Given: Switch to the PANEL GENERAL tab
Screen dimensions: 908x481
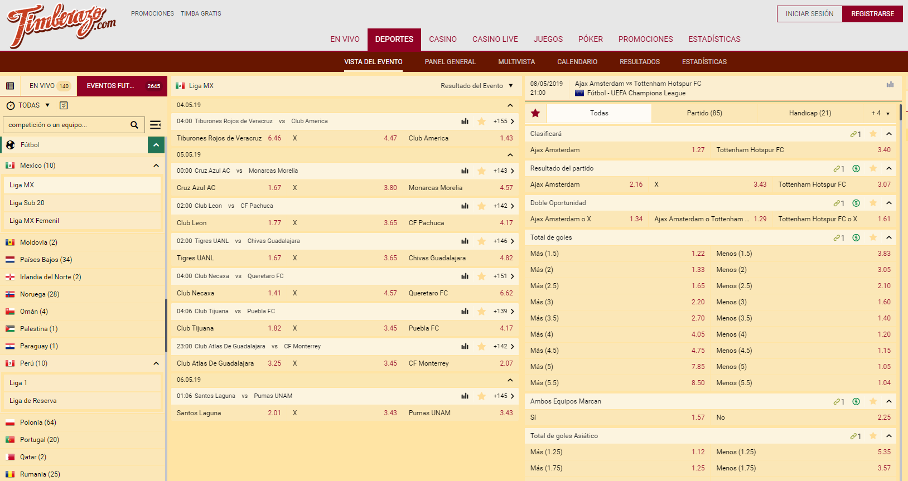Looking at the screenshot, I should (x=450, y=62).
